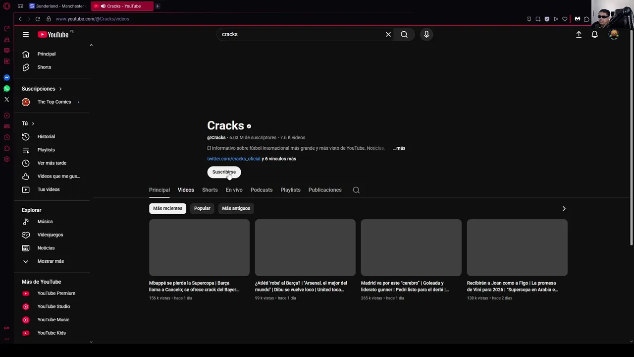Clear the search box with X icon
The image size is (634, 357).
(x=388, y=34)
